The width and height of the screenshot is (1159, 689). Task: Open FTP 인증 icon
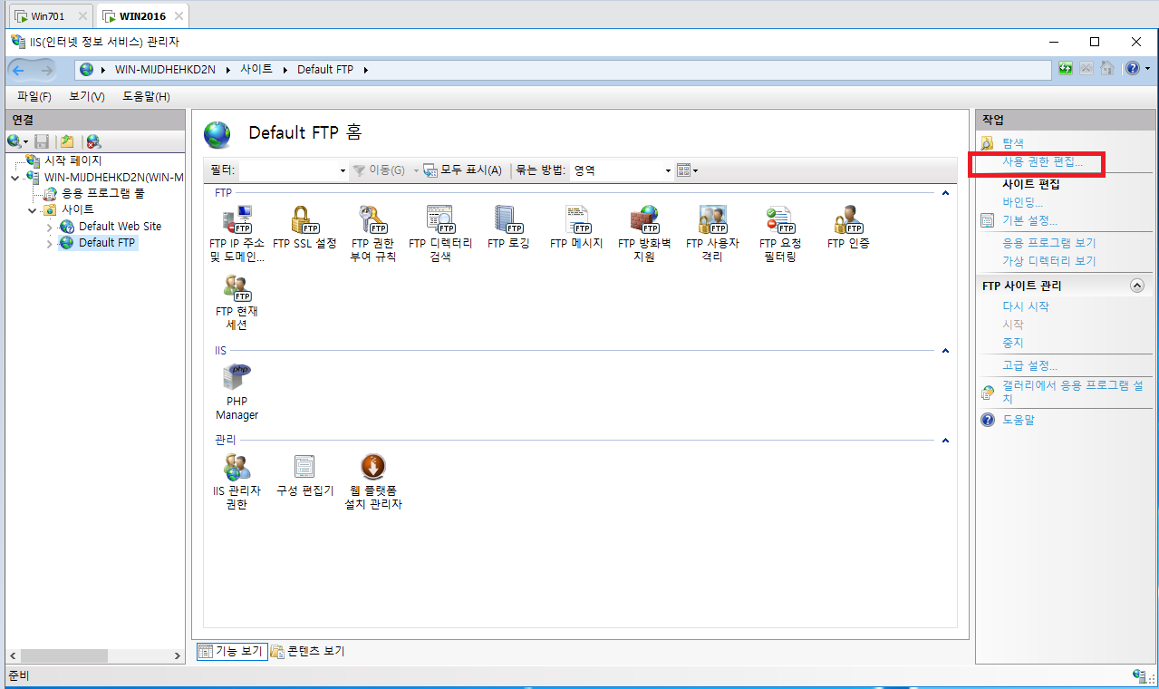[848, 227]
